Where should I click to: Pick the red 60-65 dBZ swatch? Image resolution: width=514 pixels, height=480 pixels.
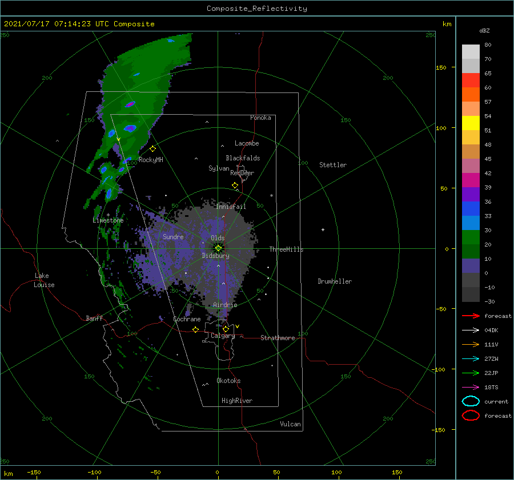tap(471, 80)
